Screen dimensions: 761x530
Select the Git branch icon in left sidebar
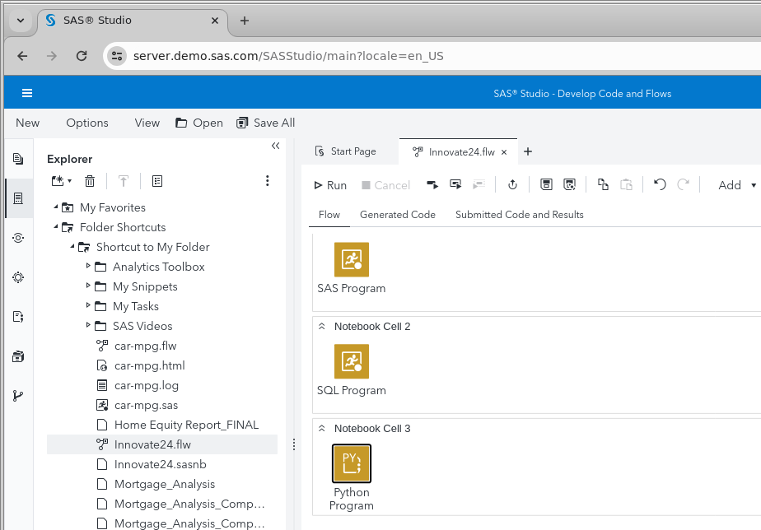(x=17, y=396)
